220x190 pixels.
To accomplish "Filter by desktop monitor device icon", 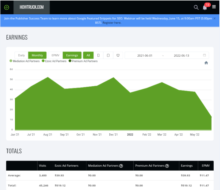I will [x=118, y=55].
